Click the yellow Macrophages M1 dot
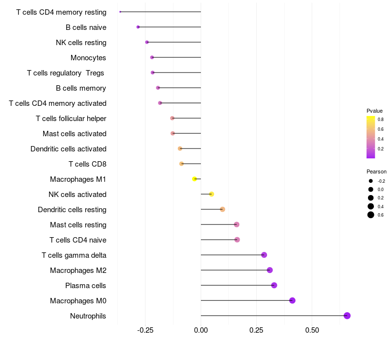 pos(195,179)
